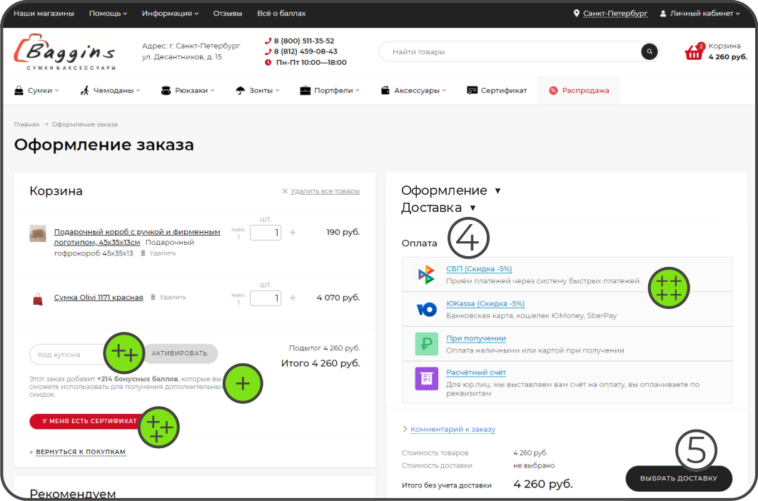Pick the purple invoice payment icon
Image resolution: width=758 pixels, height=501 pixels.
[426, 378]
